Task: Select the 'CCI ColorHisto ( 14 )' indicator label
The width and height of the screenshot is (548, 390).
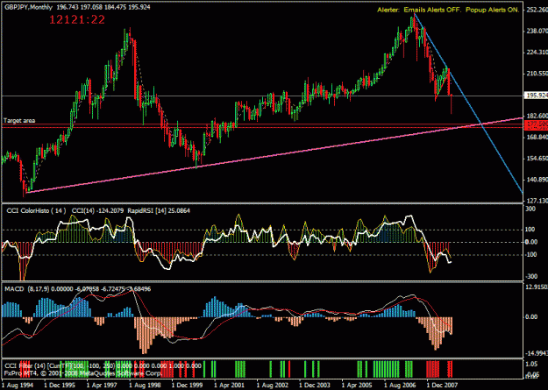Action: pos(37,210)
